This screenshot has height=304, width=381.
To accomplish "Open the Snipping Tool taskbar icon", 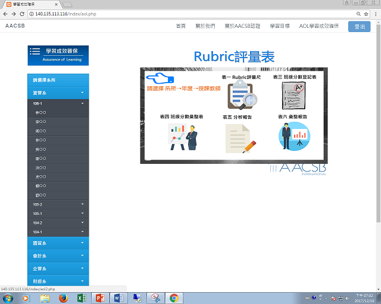I will point(155,298).
